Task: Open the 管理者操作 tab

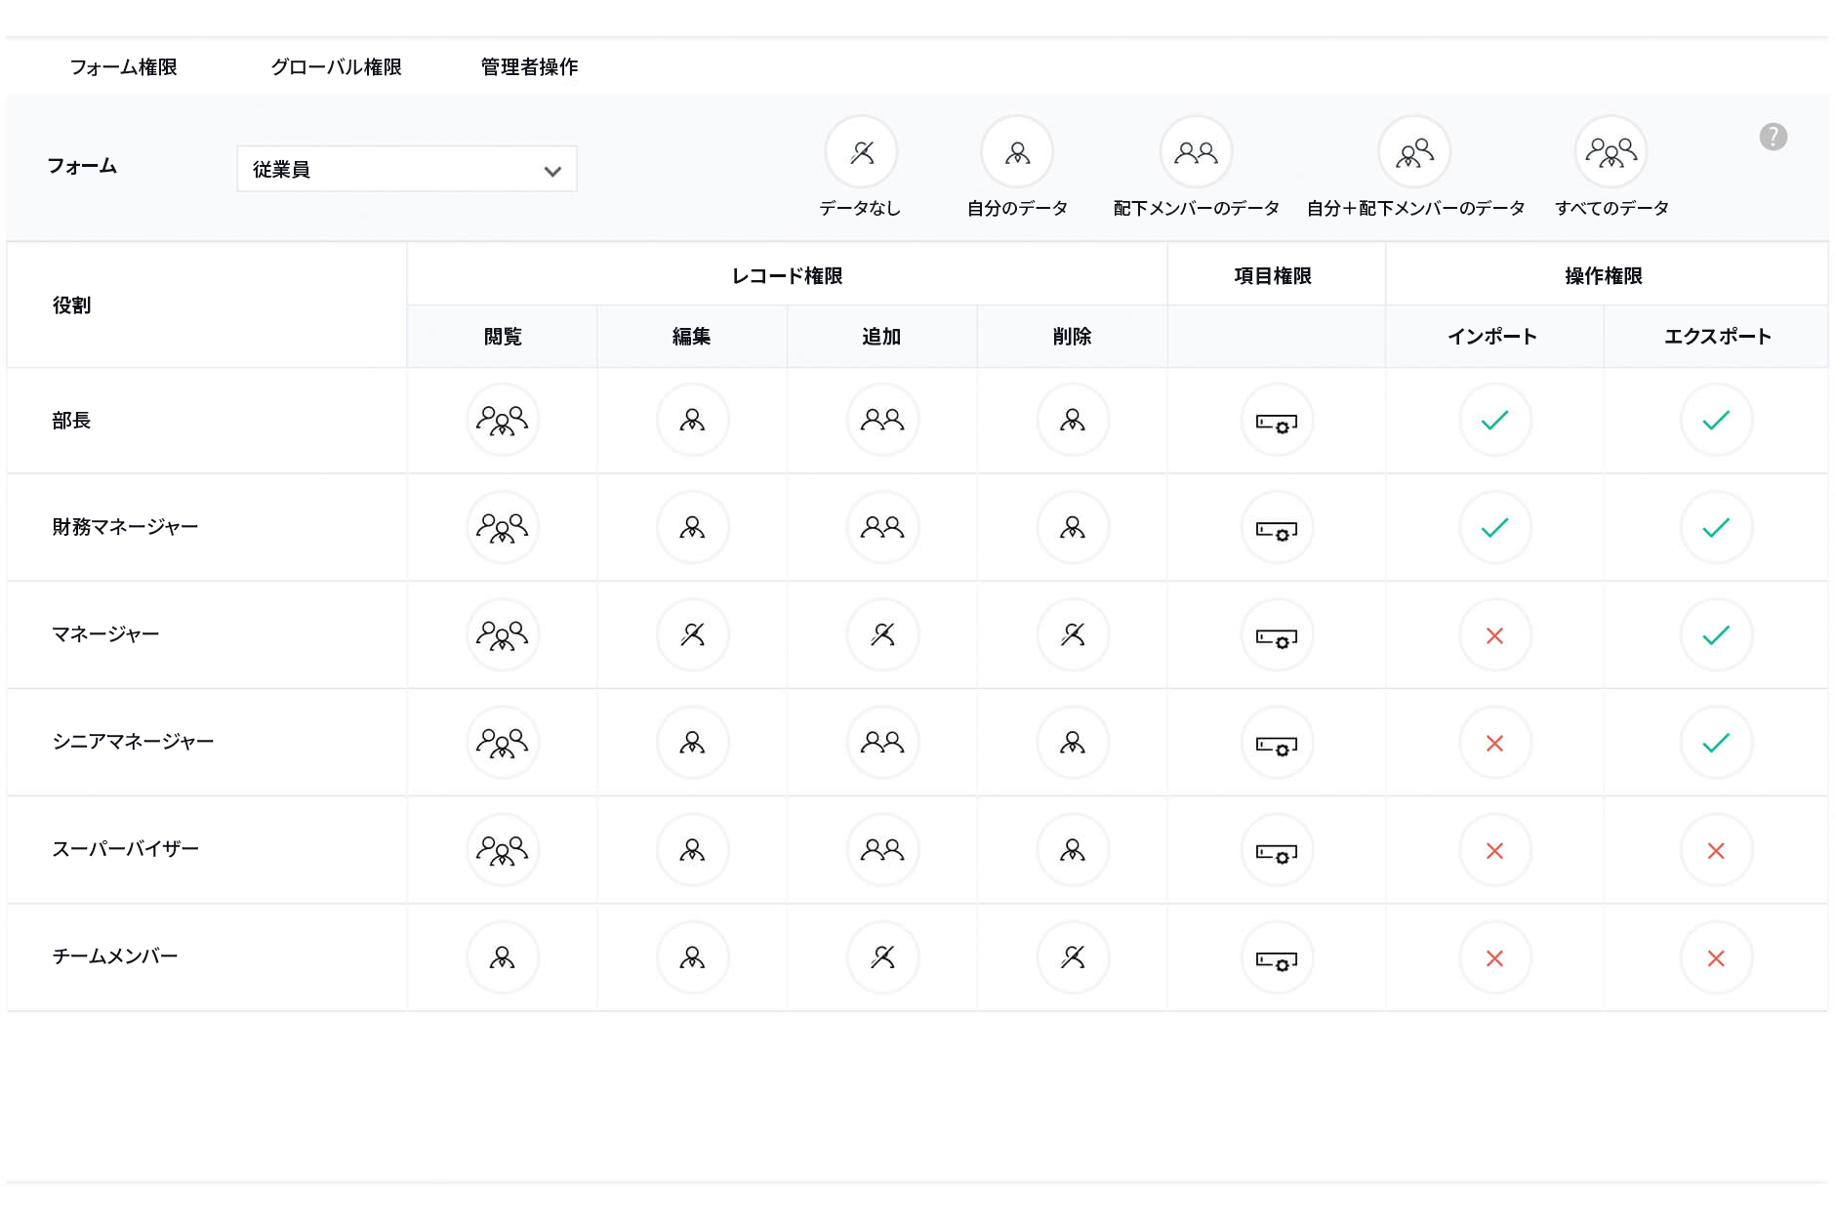Action: (x=527, y=66)
